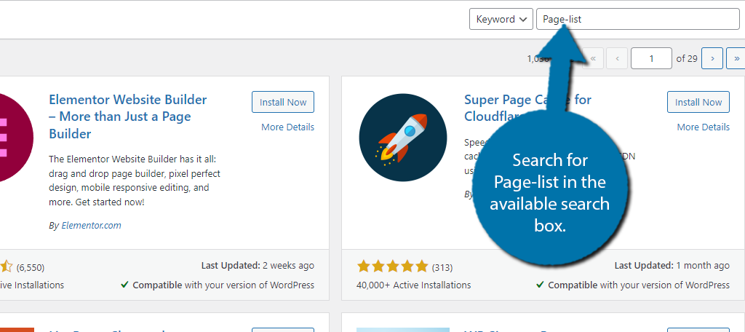The height and width of the screenshot is (332, 745).
Task: Click Elementor's Compatible with your version text
Action: click(217, 285)
